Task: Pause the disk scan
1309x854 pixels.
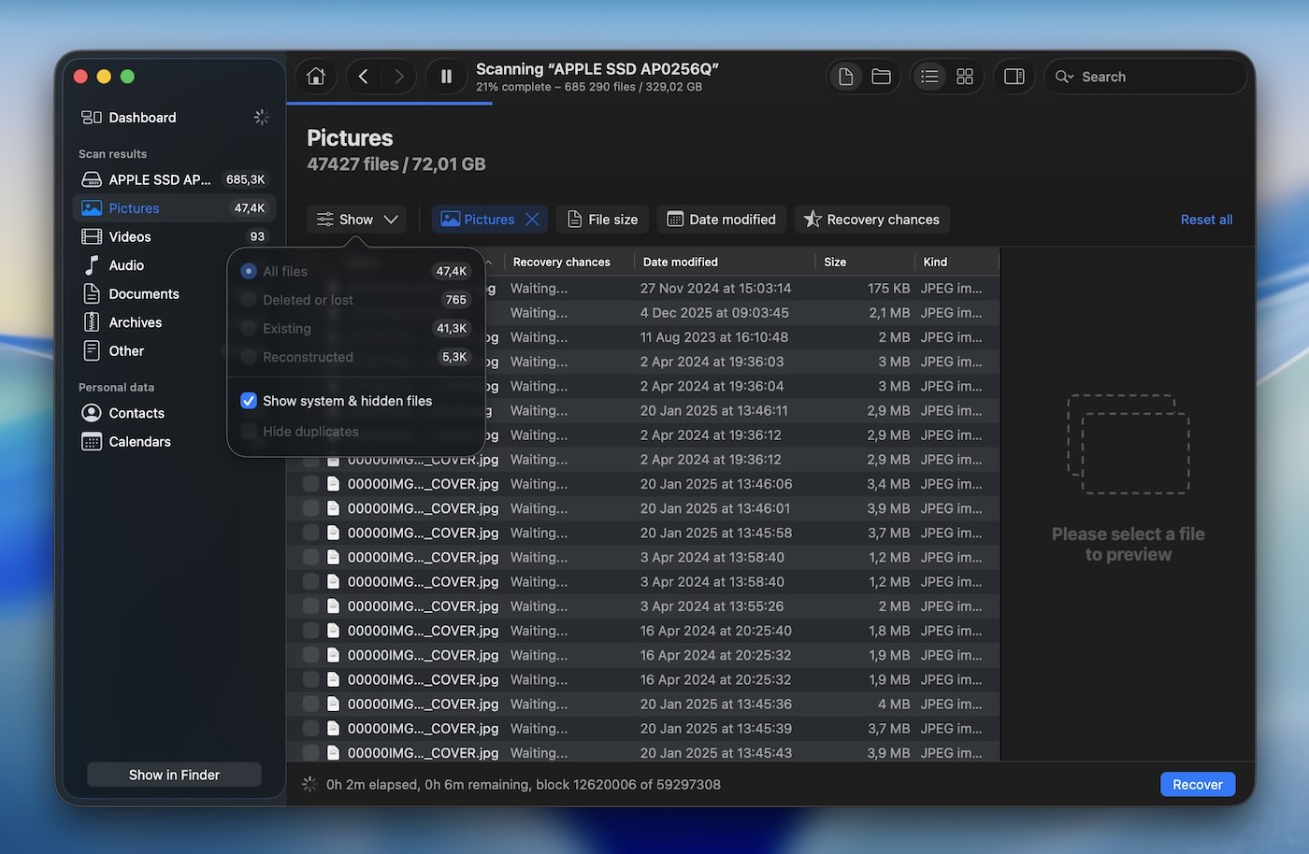Action: 446,76
